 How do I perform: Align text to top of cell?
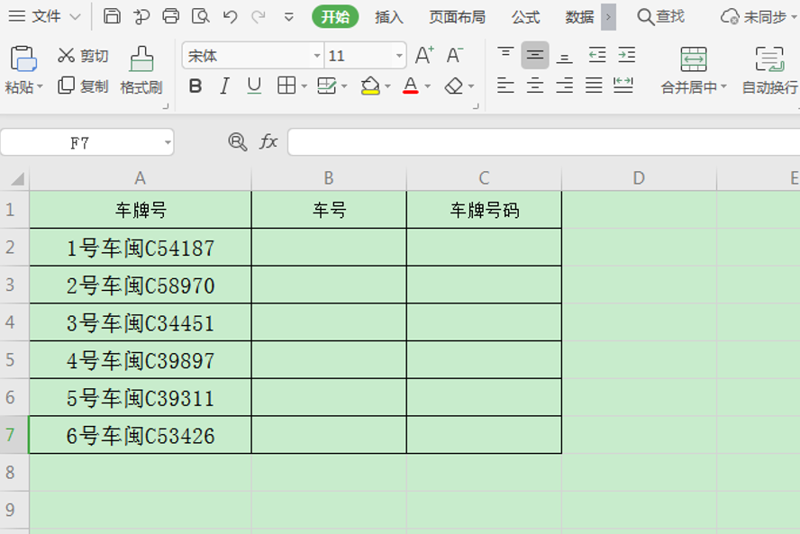[505, 55]
